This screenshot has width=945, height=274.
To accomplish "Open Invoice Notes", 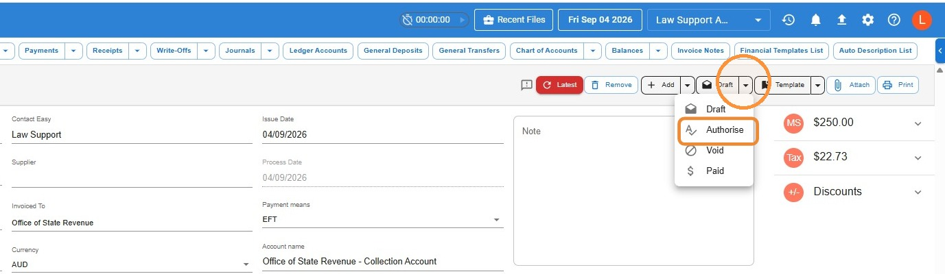I will pos(700,51).
